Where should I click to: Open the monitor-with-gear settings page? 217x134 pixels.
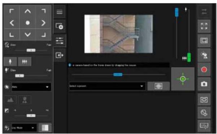60,26
